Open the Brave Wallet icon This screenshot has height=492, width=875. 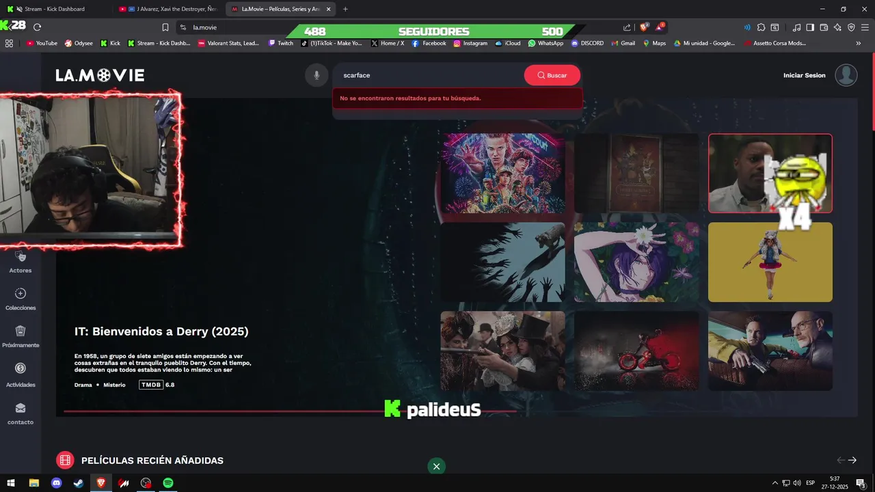(824, 27)
